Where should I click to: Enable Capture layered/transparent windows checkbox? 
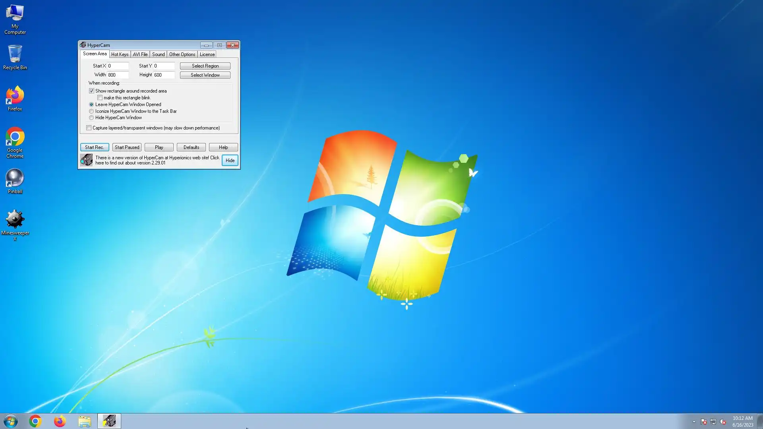point(89,128)
